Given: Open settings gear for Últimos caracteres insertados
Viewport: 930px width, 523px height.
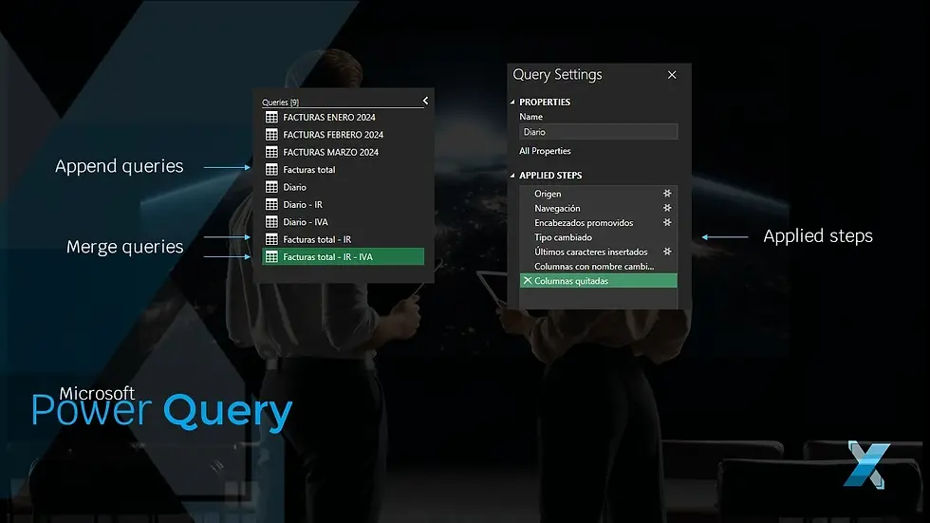Looking at the screenshot, I should (667, 252).
